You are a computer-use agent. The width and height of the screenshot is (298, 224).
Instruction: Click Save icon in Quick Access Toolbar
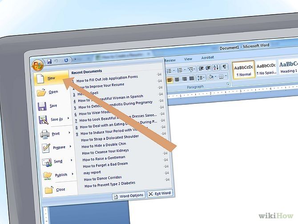[x=49, y=61]
